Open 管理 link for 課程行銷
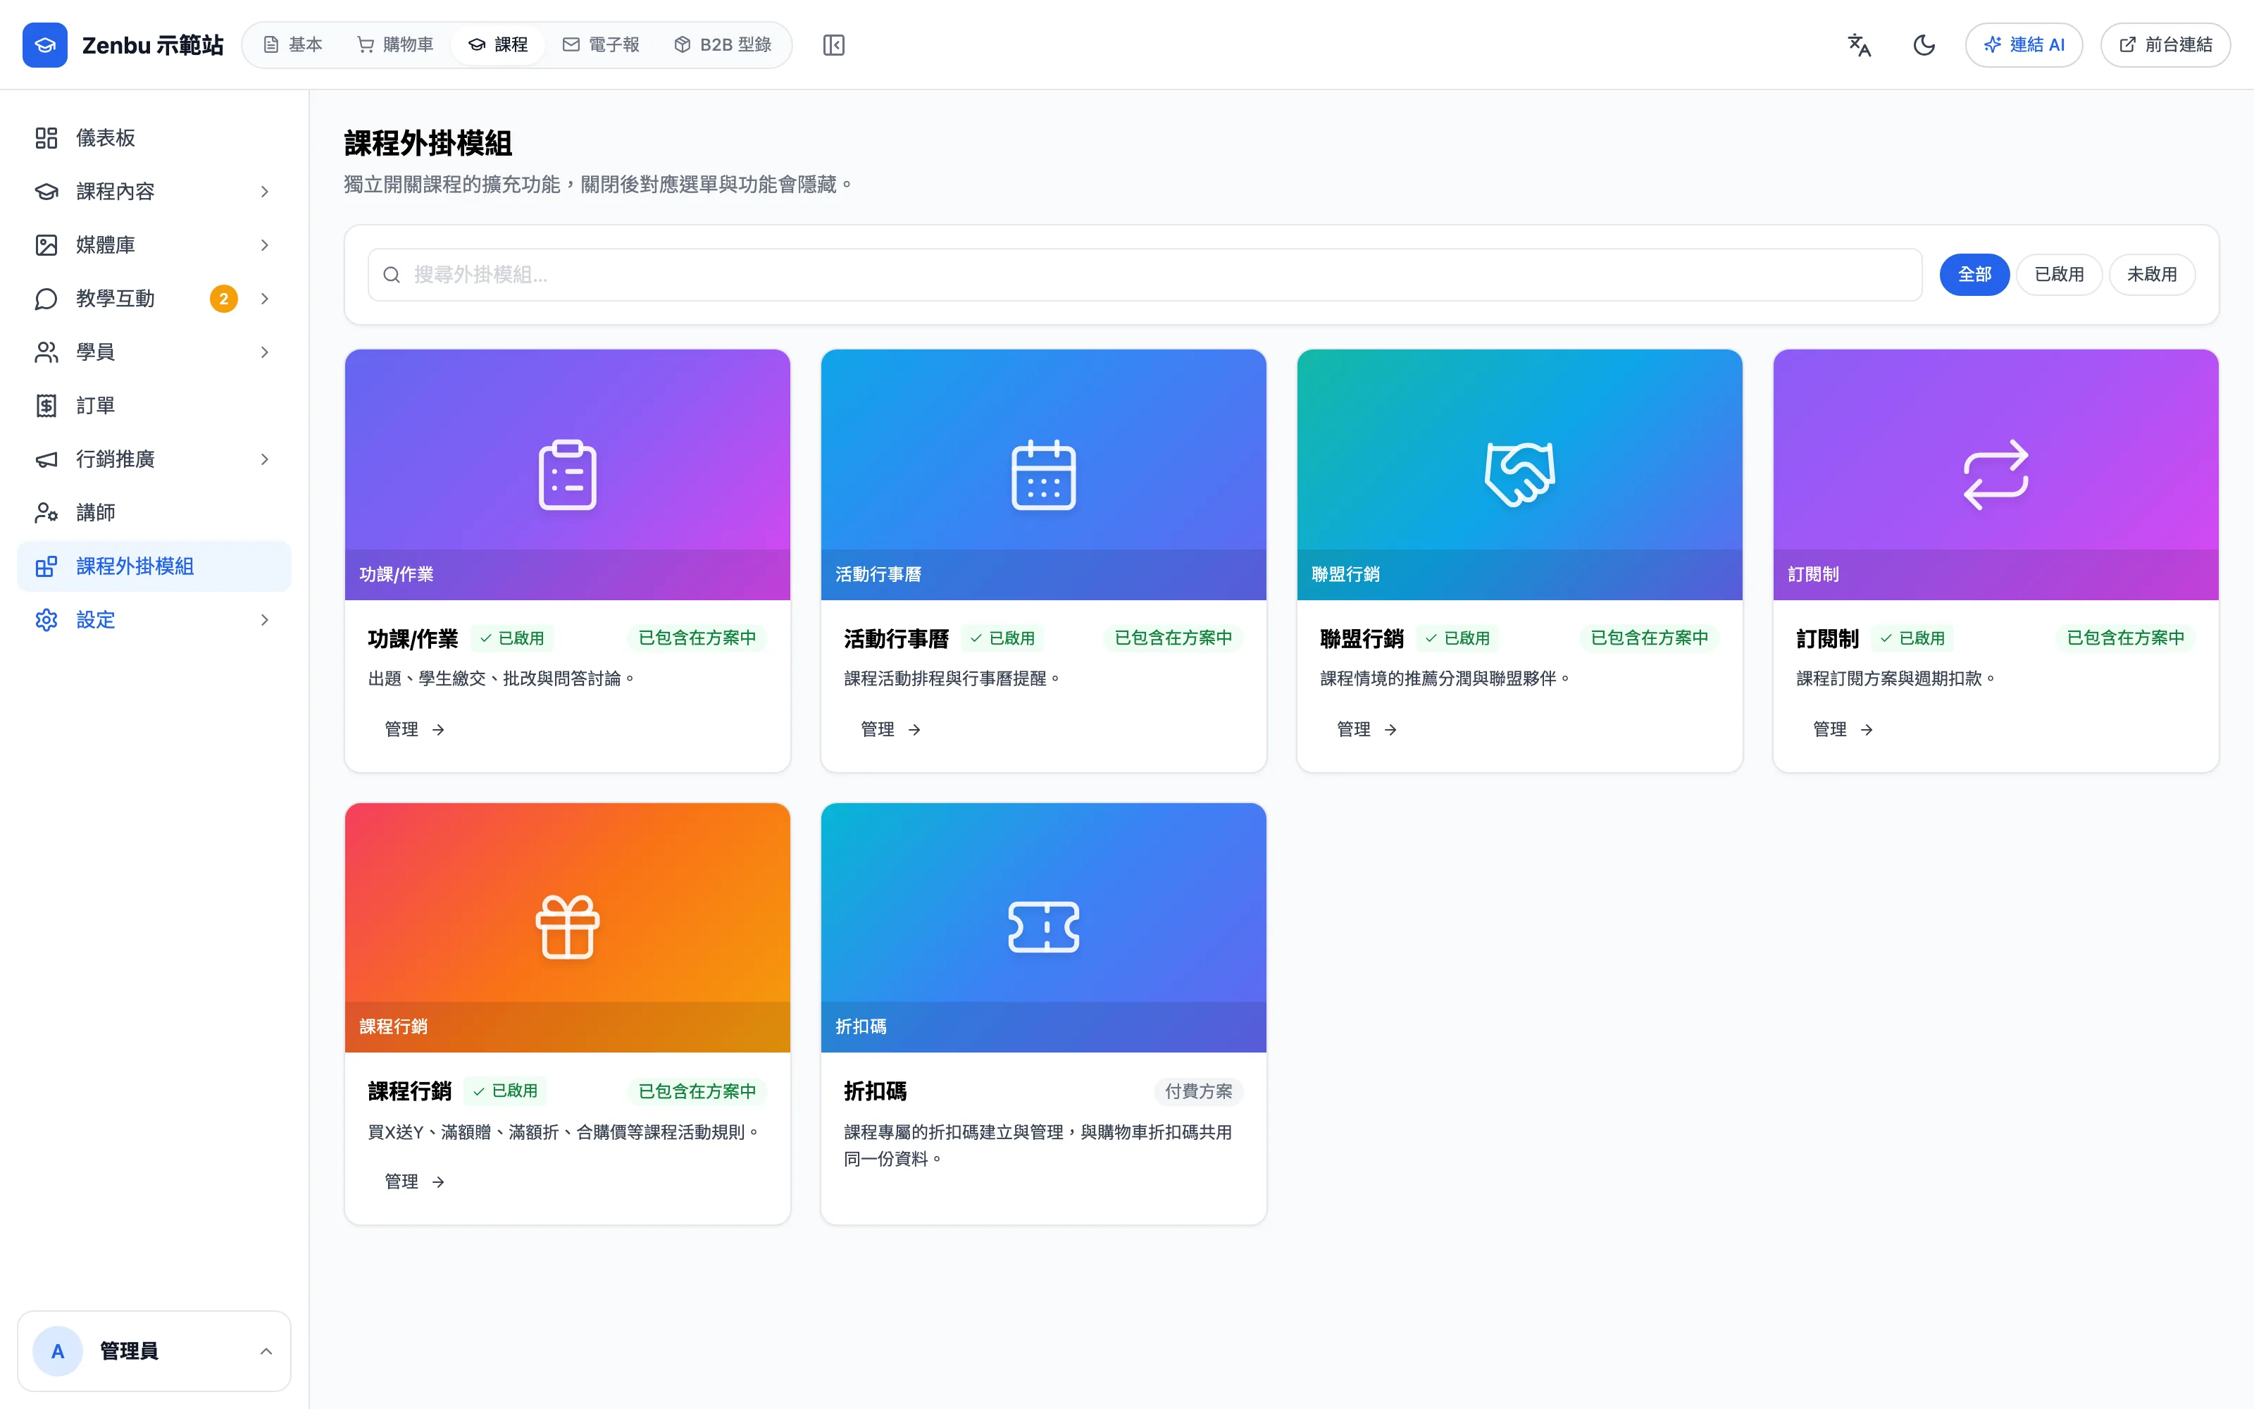 click(x=414, y=1181)
